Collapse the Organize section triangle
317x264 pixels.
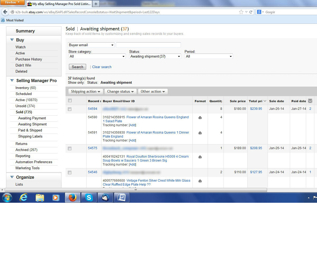pos(12,177)
